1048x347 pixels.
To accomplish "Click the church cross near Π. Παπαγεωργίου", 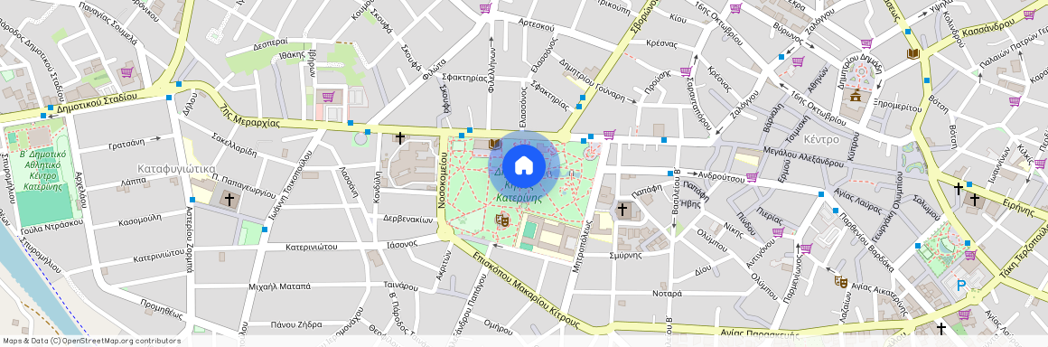I will (229, 199).
